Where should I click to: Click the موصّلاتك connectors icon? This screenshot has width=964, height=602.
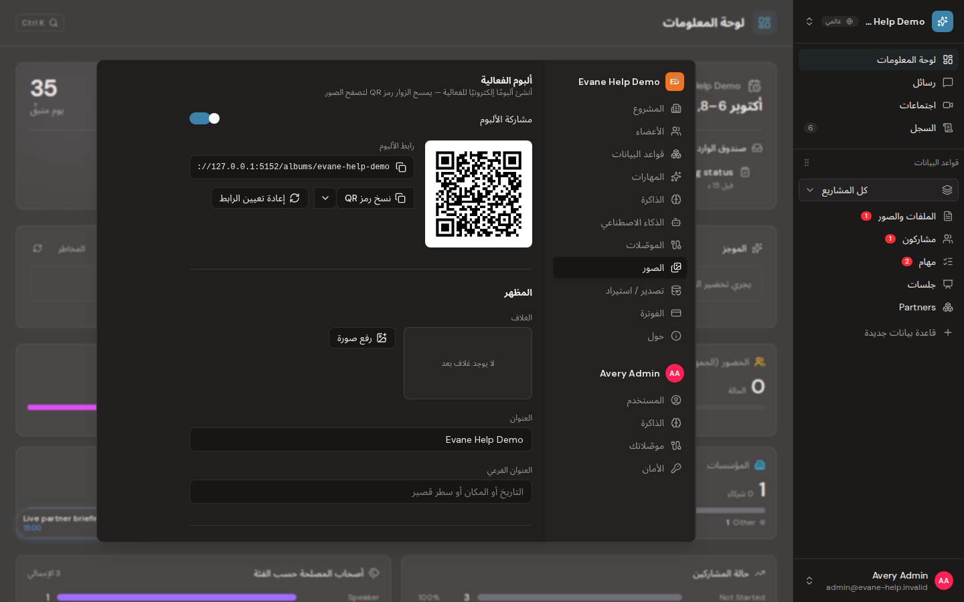676,445
